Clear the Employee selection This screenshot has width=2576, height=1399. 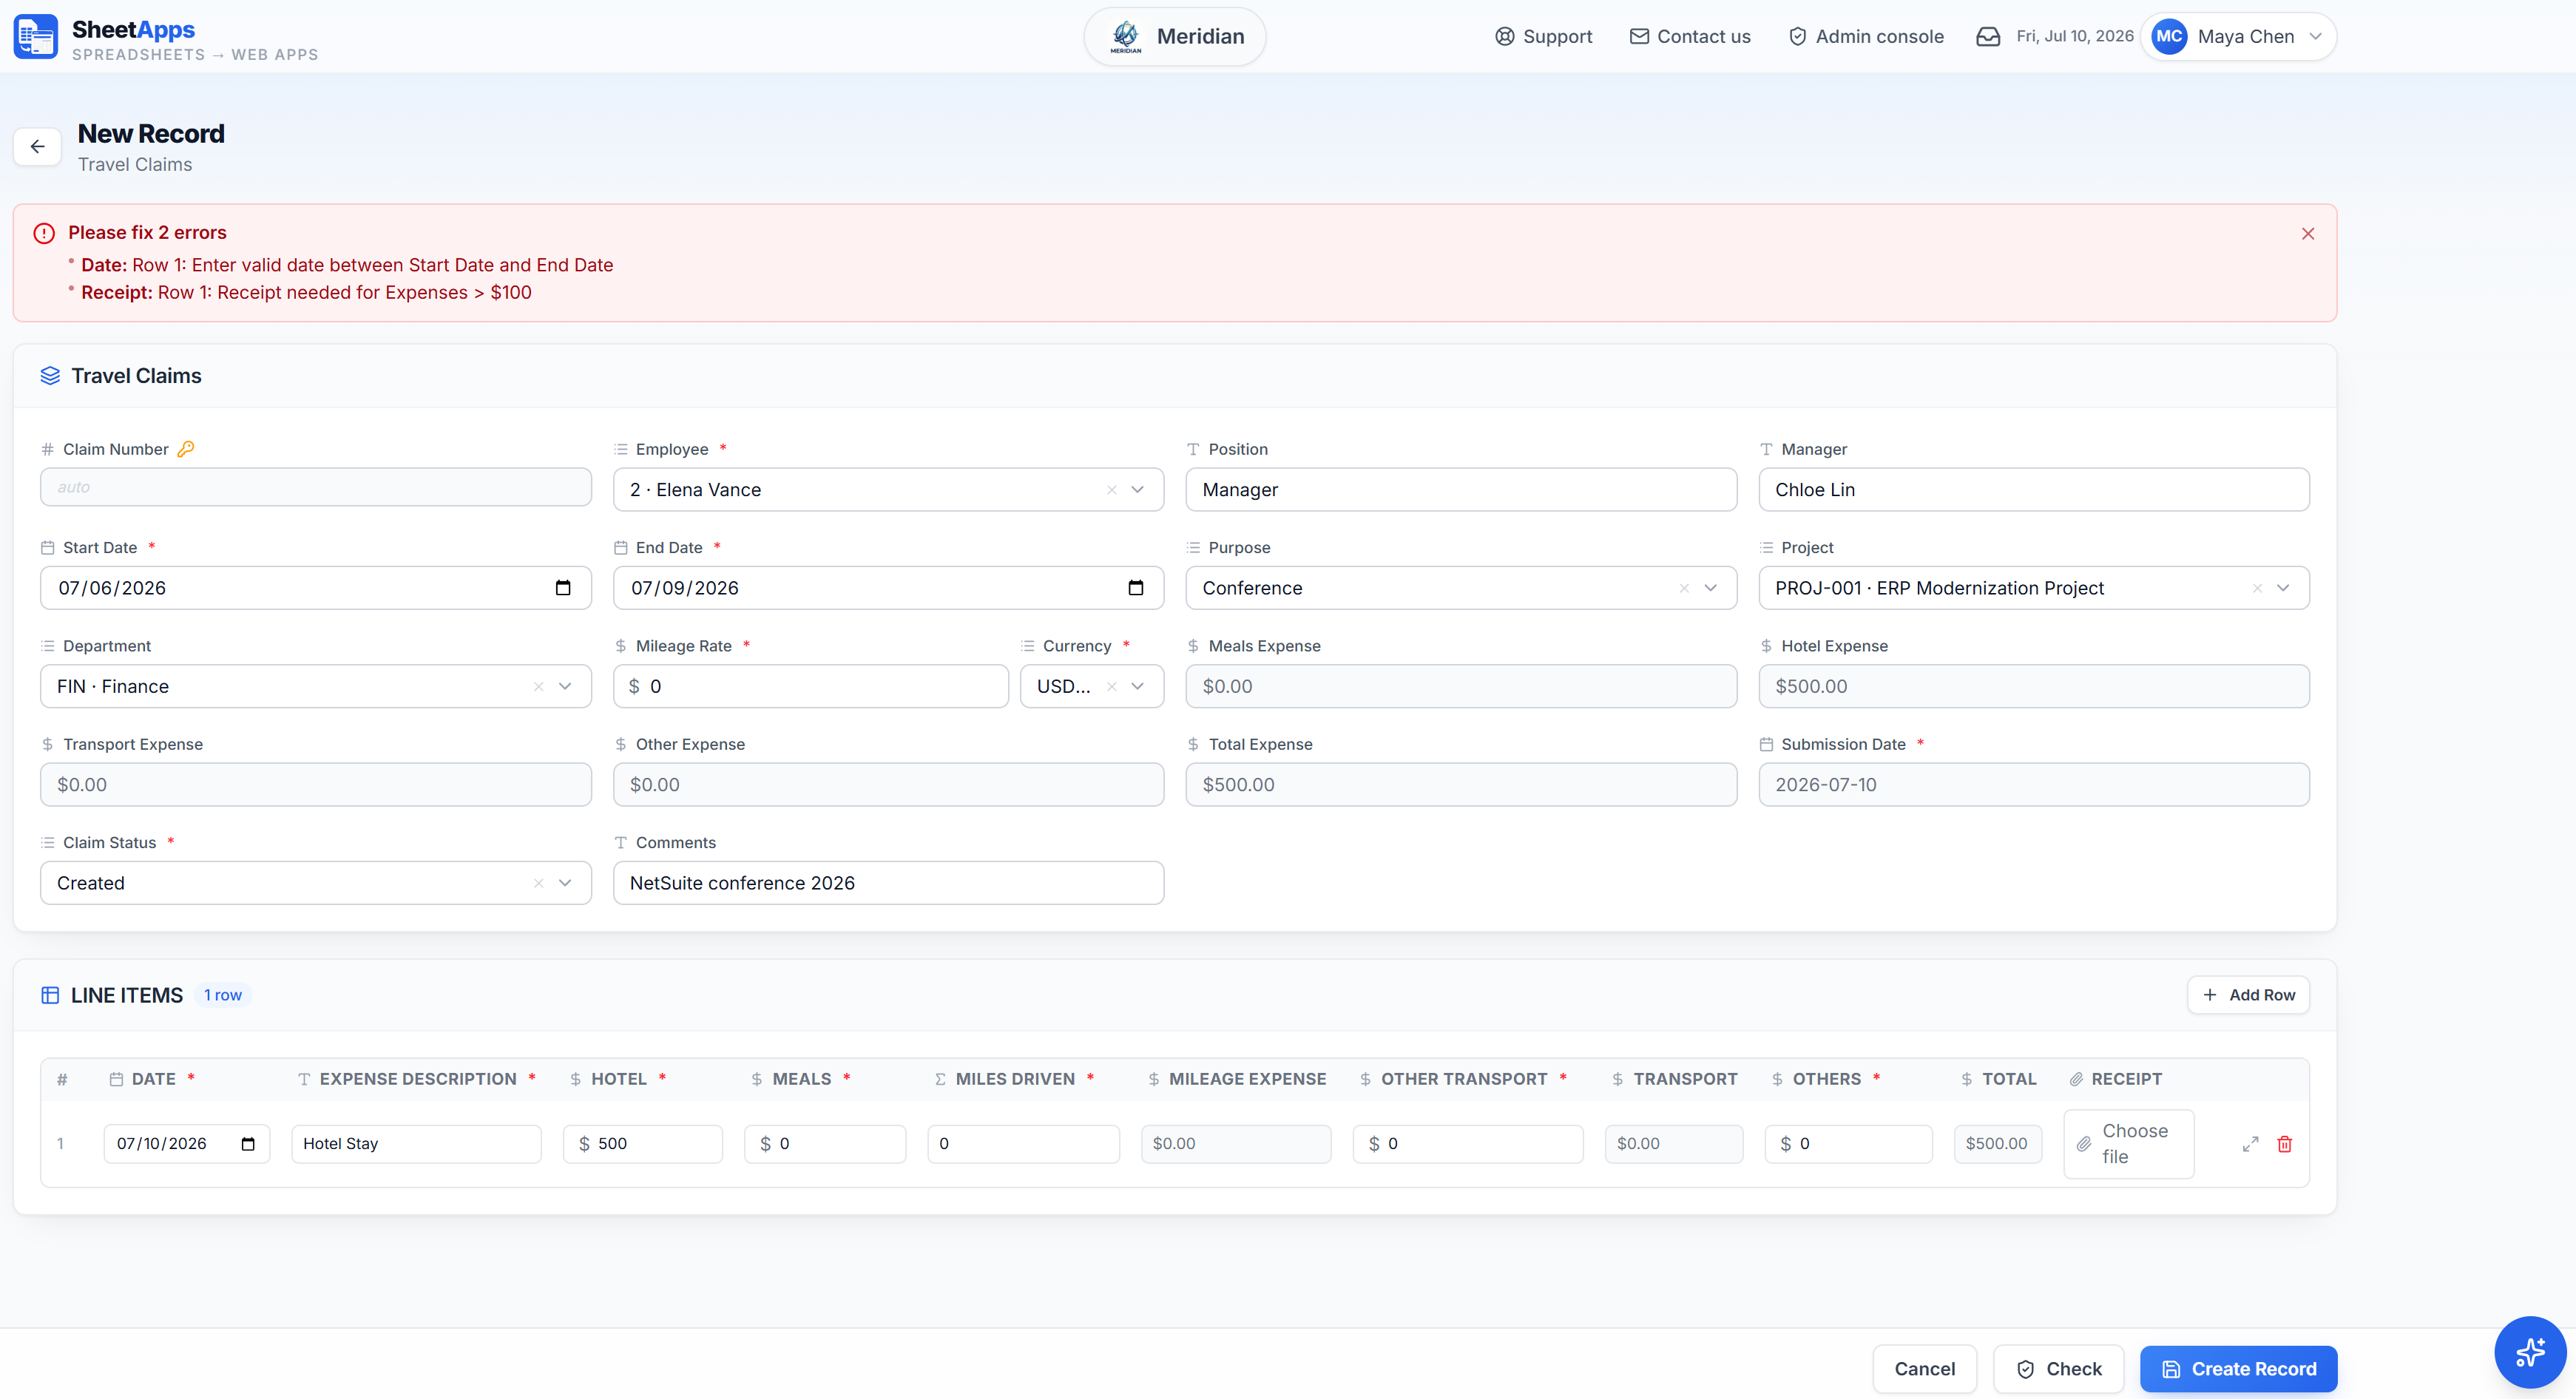tap(1111, 490)
